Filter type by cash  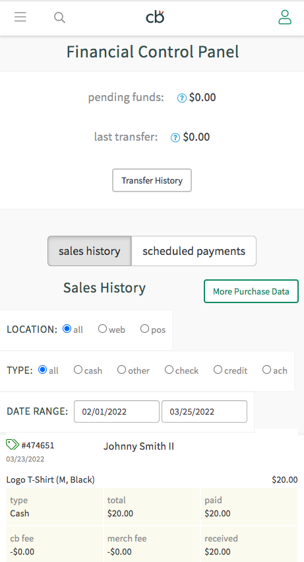78,370
